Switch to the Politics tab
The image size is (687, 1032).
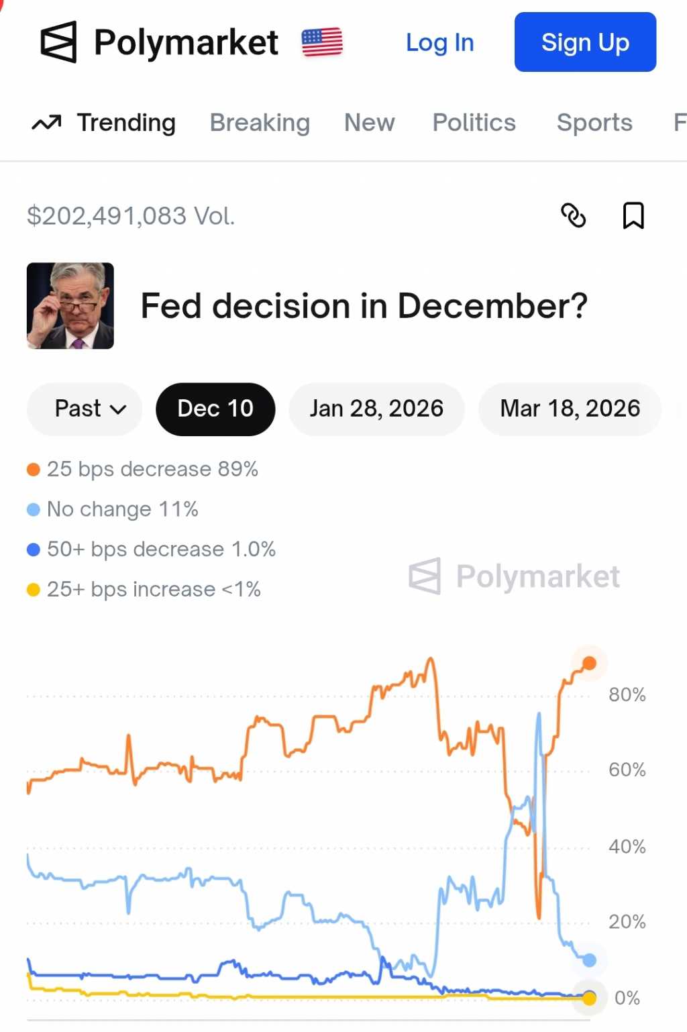tap(474, 123)
